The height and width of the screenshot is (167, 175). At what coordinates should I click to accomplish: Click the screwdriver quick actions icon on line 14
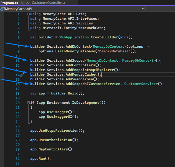click(x=22, y=75)
